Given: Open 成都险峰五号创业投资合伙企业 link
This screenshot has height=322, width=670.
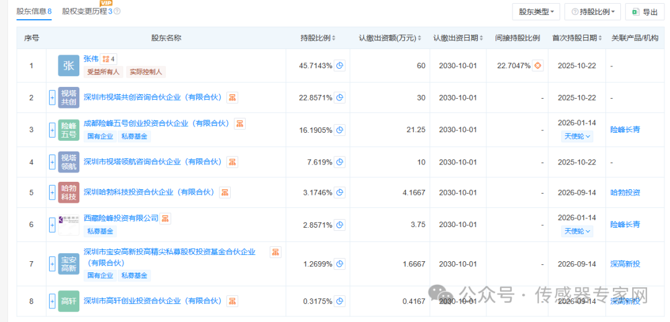Looking at the screenshot, I should coord(157,124).
